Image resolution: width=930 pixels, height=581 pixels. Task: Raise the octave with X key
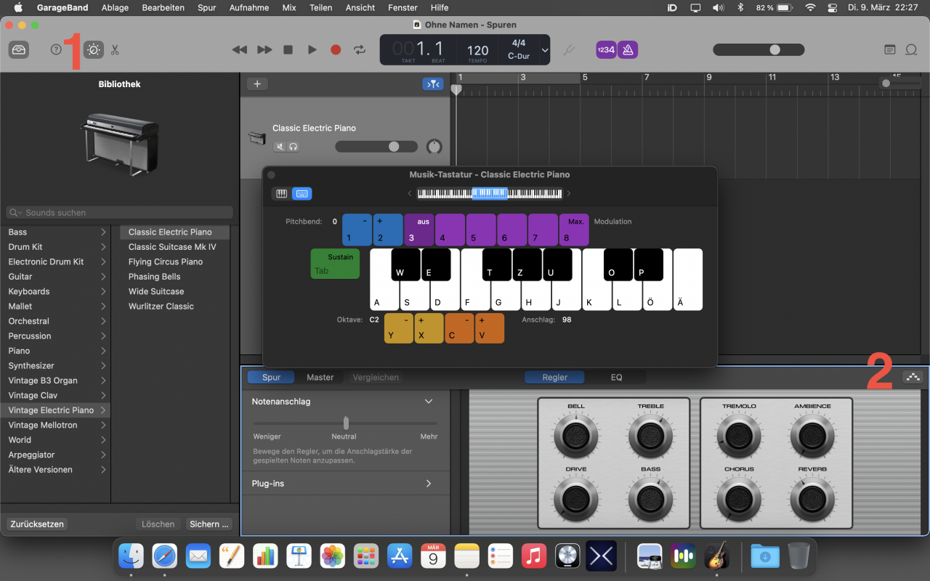tap(429, 328)
